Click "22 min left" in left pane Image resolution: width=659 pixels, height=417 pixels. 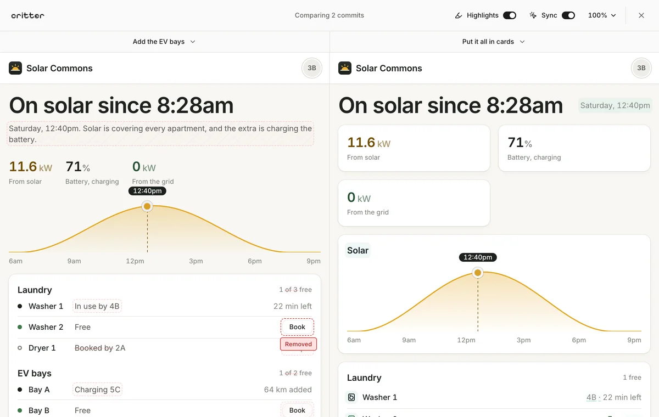point(293,306)
